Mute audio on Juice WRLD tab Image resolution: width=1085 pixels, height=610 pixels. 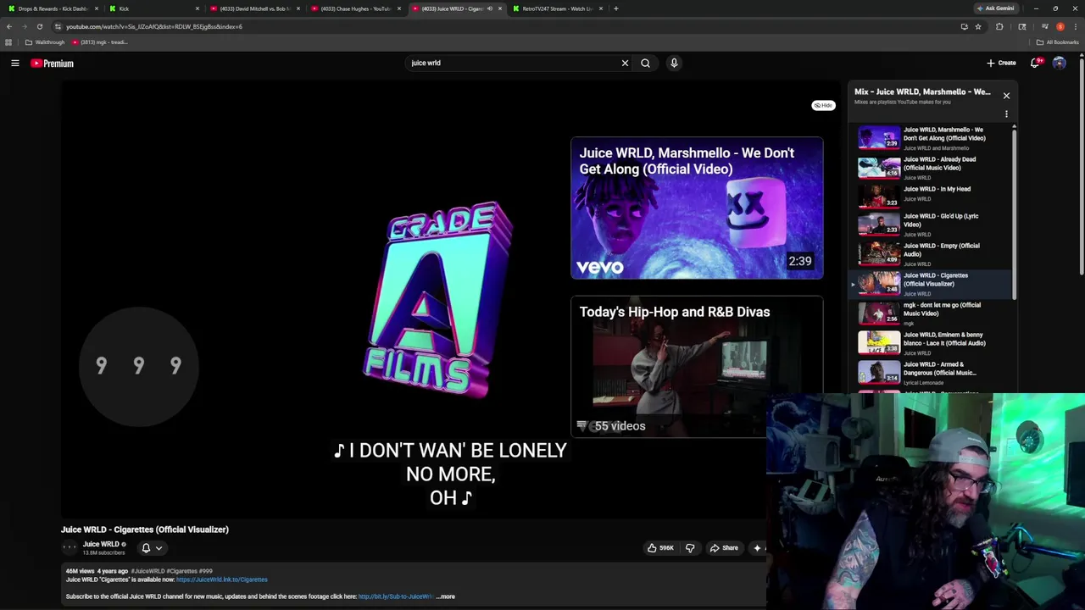pyautogui.click(x=489, y=8)
